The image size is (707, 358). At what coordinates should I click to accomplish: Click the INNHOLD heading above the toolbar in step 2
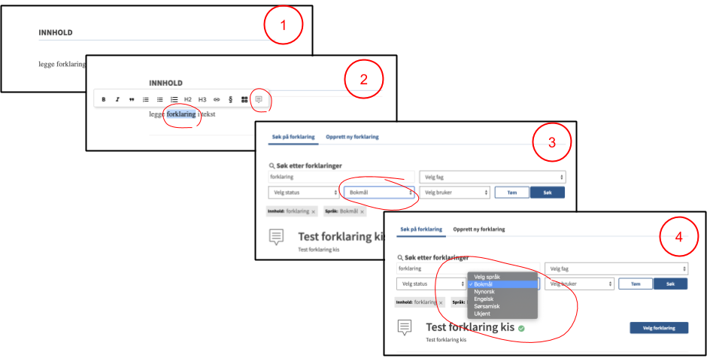tap(166, 83)
